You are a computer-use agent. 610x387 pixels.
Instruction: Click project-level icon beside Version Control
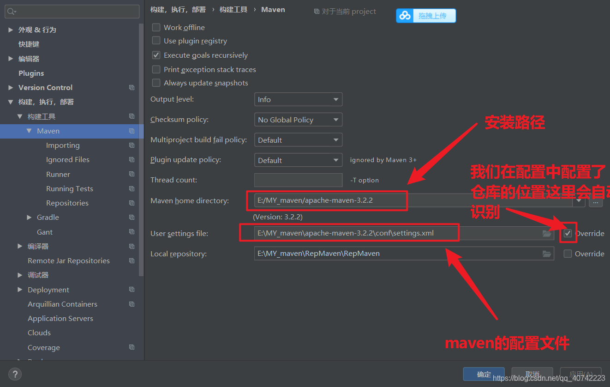pos(132,87)
